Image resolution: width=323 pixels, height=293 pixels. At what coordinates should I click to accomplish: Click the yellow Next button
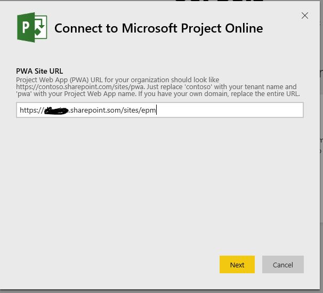pos(237,265)
